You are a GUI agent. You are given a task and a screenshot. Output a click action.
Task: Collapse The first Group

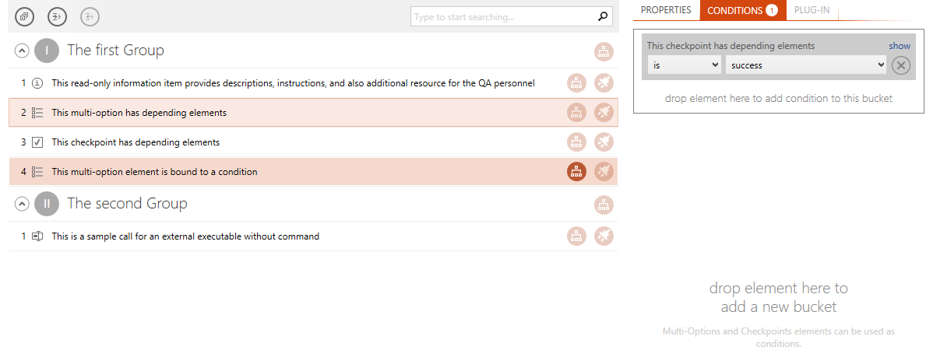[x=21, y=51]
